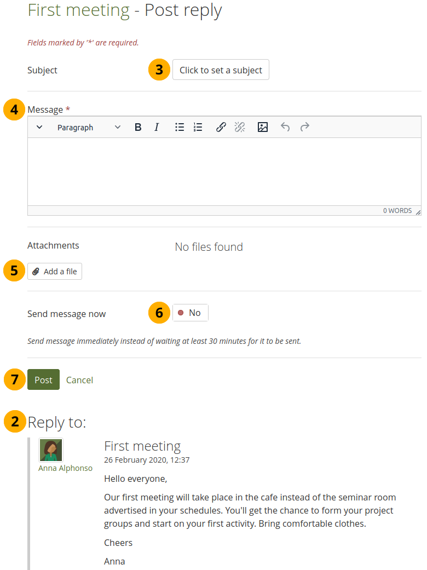The image size is (427, 570).
Task: Click Anna Alphonso's avatar thumbnail
Action: coord(51,450)
